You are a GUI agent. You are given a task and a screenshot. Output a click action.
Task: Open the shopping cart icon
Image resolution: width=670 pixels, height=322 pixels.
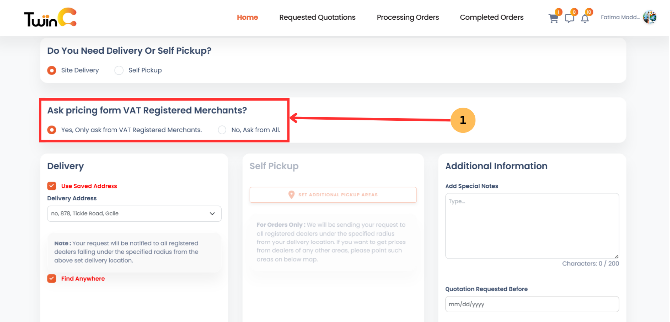[553, 18]
